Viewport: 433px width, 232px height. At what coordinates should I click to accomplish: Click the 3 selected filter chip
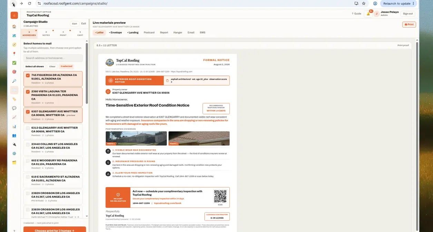tap(67, 66)
